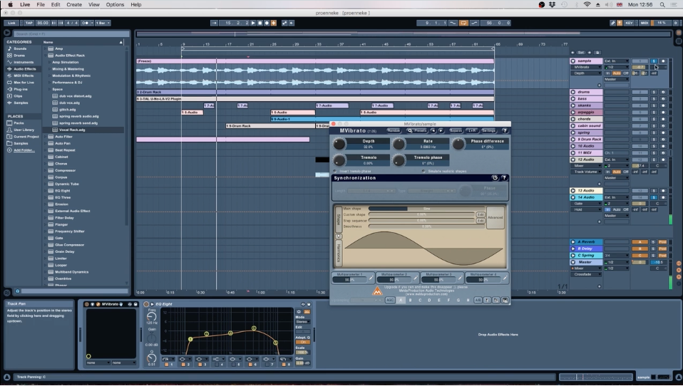
Task: Click the L+R channel mode button
Action: click(x=472, y=130)
